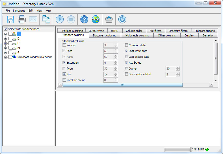This screenshot has height=154, width=223.
Task: Uncheck the Extension column checkbox
Action: [x=64, y=63]
